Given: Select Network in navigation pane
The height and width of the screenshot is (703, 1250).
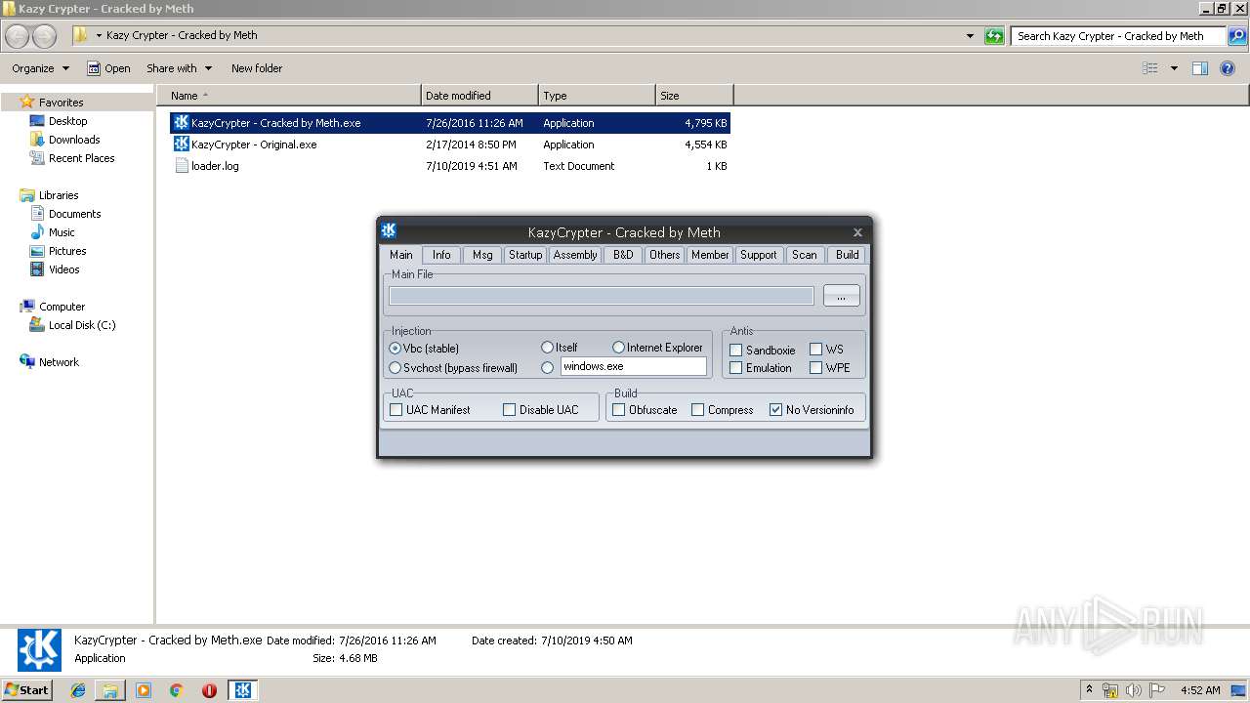Looking at the screenshot, I should point(50,362).
